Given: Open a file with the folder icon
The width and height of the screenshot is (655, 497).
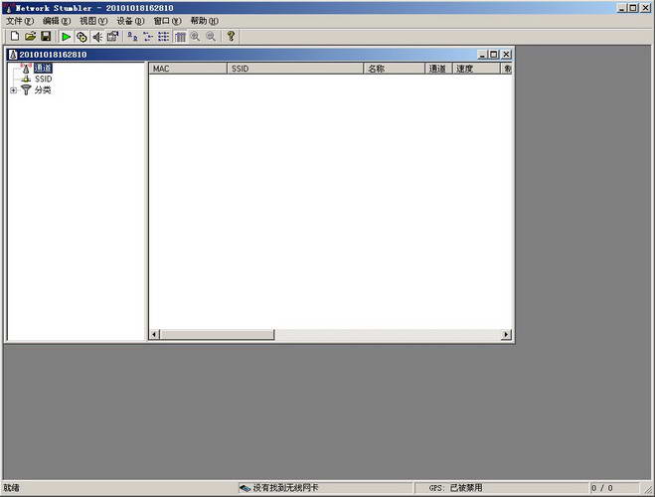Looking at the screenshot, I should coord(30,37).
